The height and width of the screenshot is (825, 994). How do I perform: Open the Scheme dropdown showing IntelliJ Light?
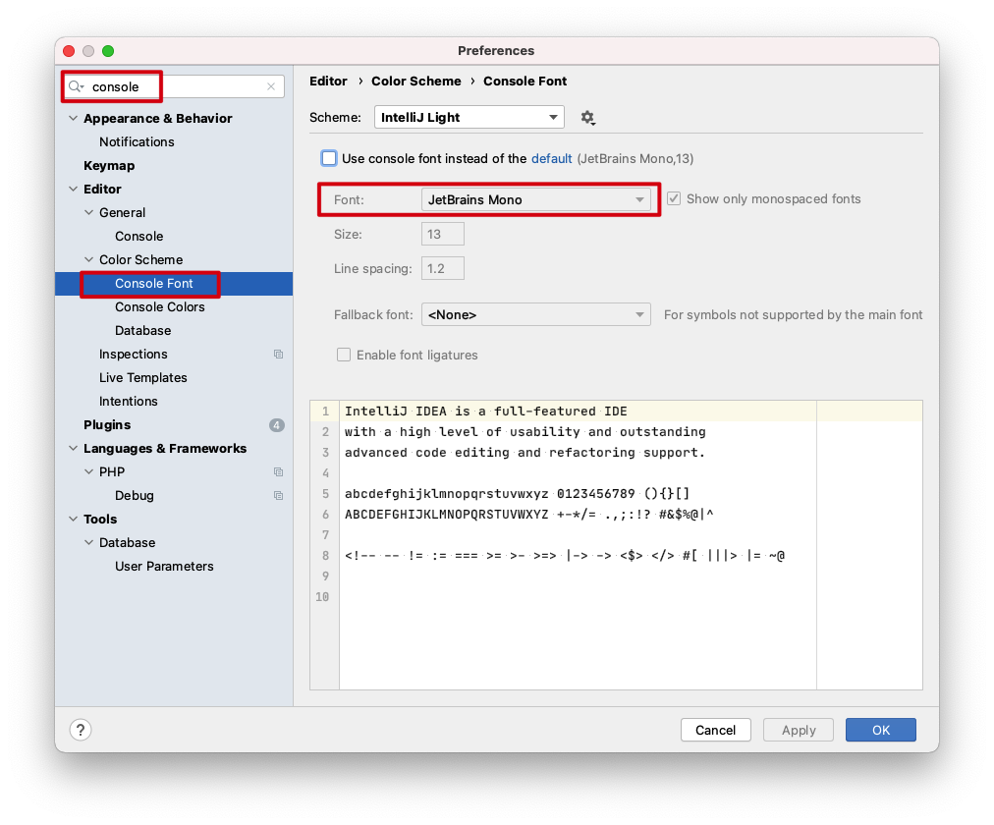469,117
